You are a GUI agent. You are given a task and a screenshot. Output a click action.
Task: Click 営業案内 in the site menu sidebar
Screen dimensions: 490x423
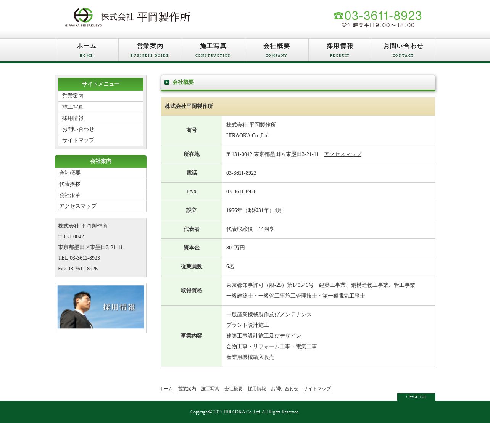[x=101, y=96]
